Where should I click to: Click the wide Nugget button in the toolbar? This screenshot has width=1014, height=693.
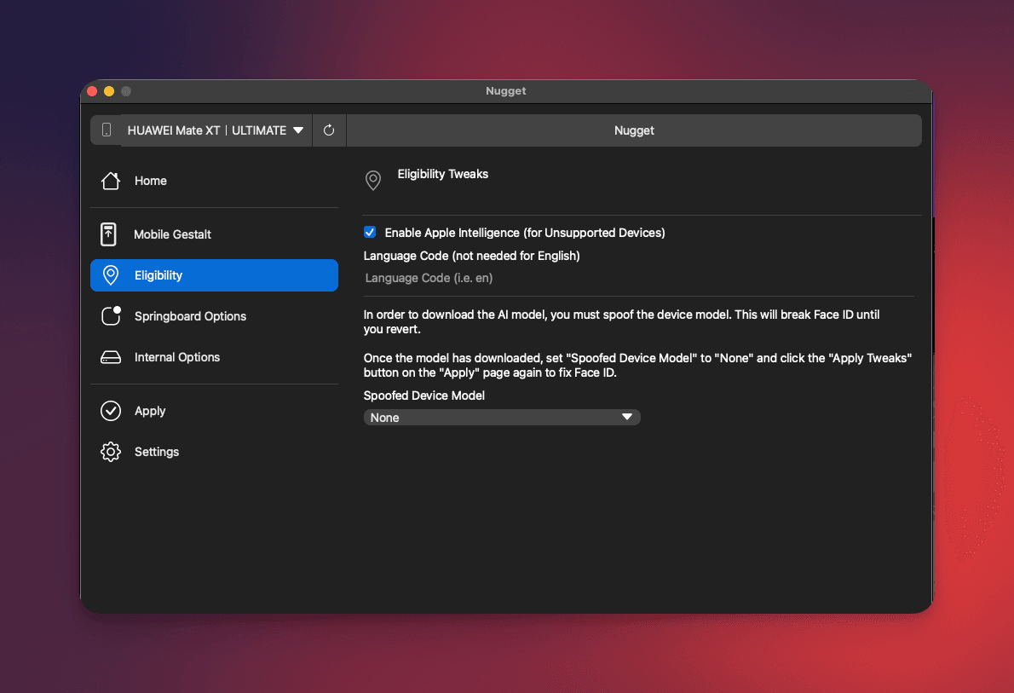pos(634,130)
